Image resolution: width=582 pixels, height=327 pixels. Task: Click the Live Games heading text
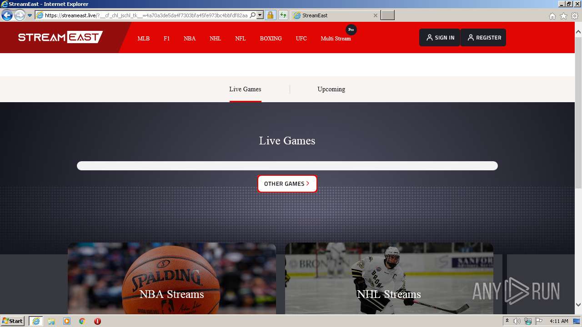[x=287, y=141]
